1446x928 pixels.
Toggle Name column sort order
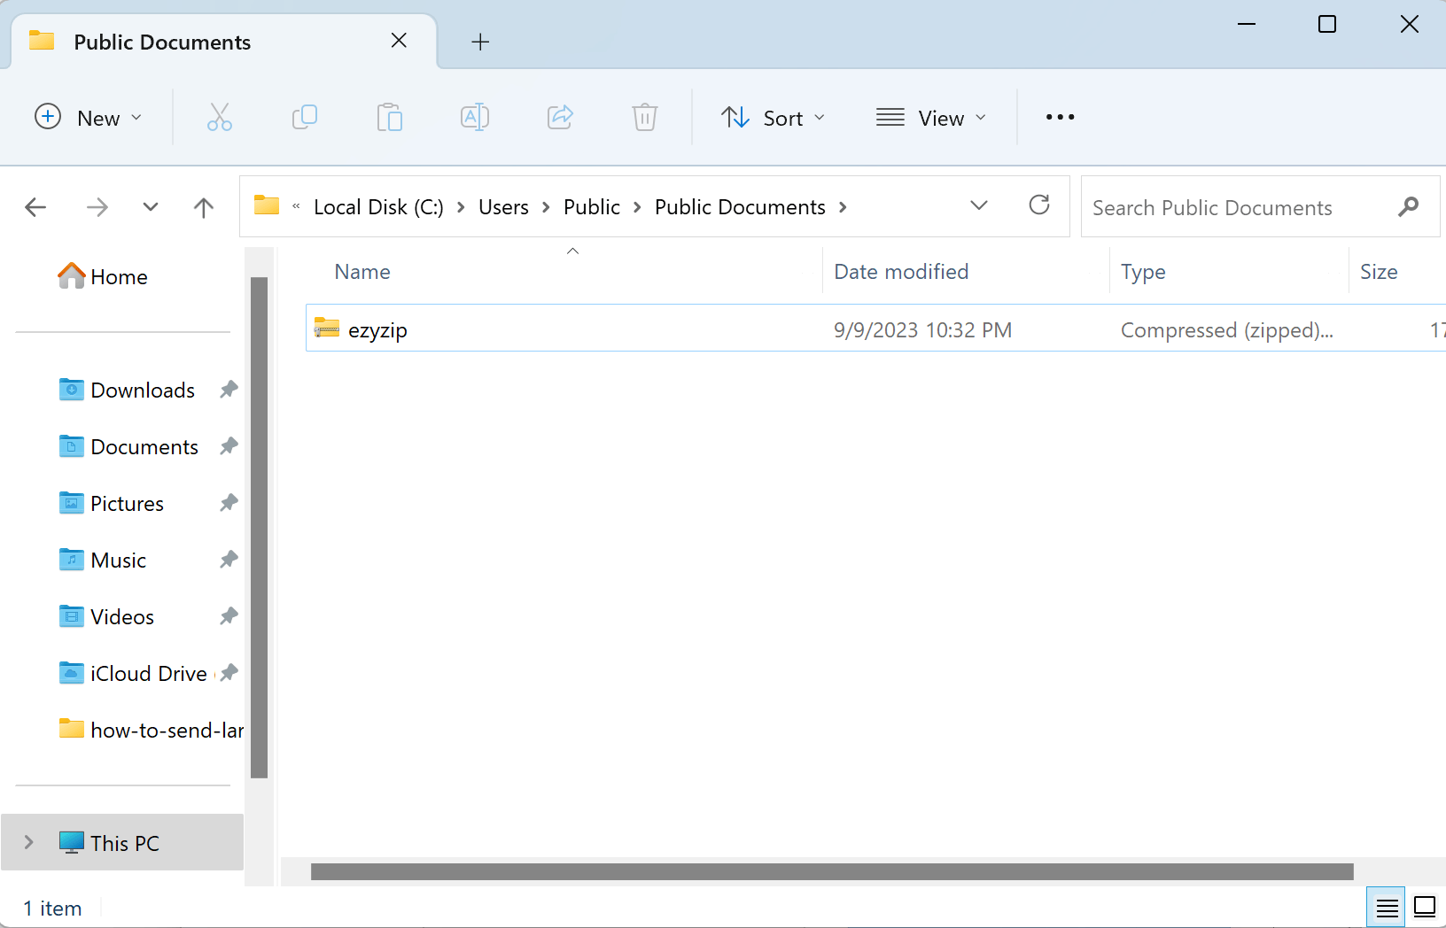[x=362, y=271]
